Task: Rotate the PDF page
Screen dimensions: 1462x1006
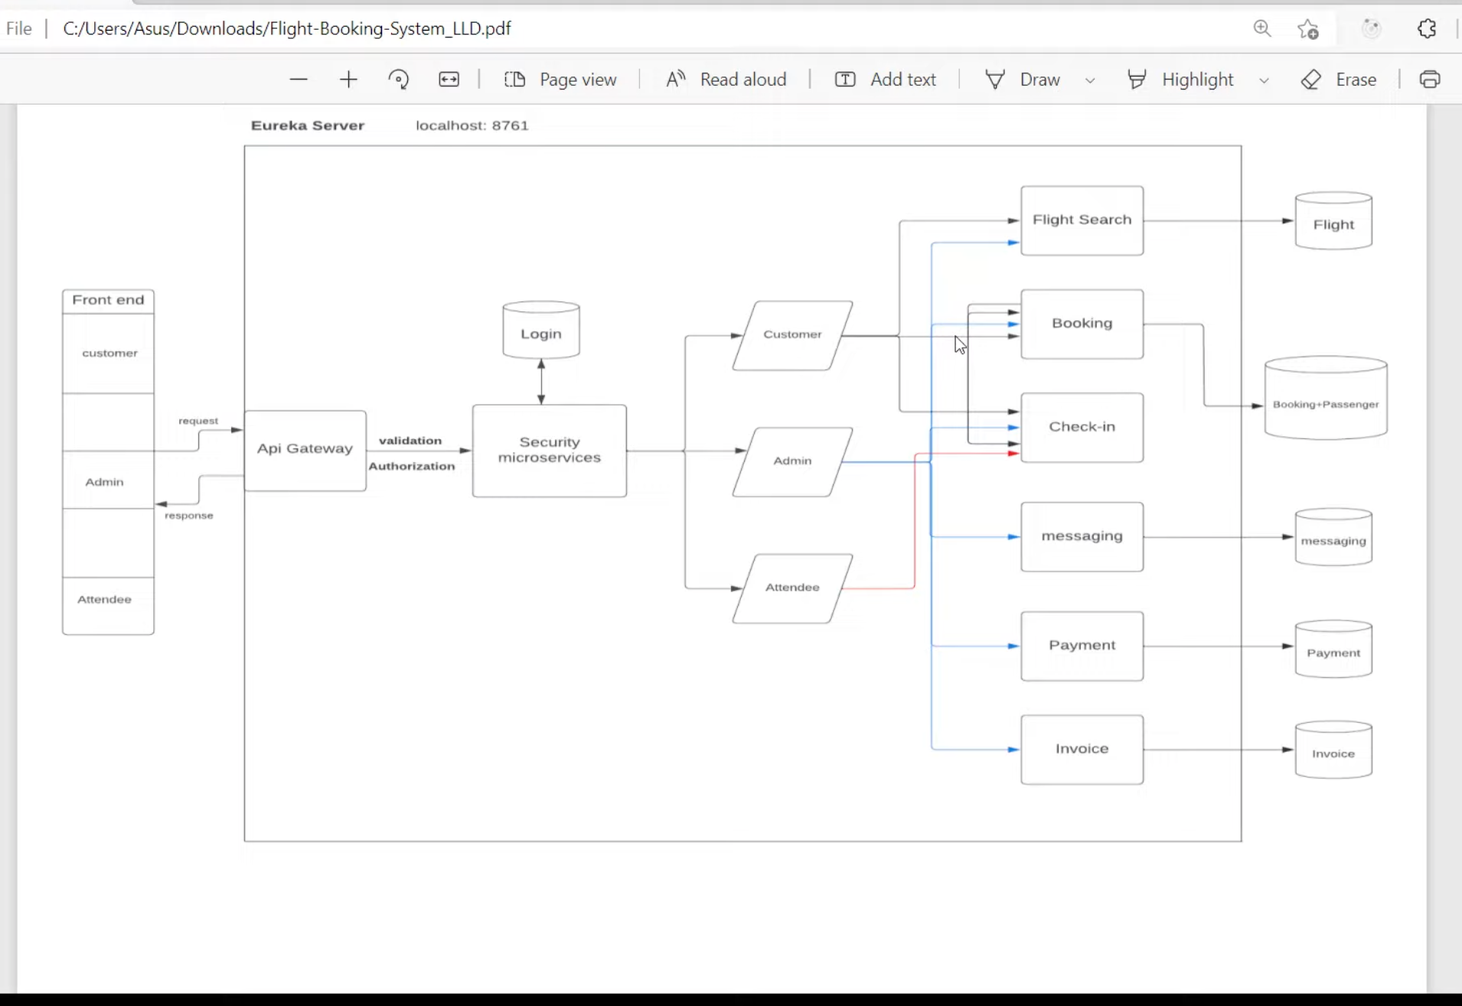Action: (398, 80)
